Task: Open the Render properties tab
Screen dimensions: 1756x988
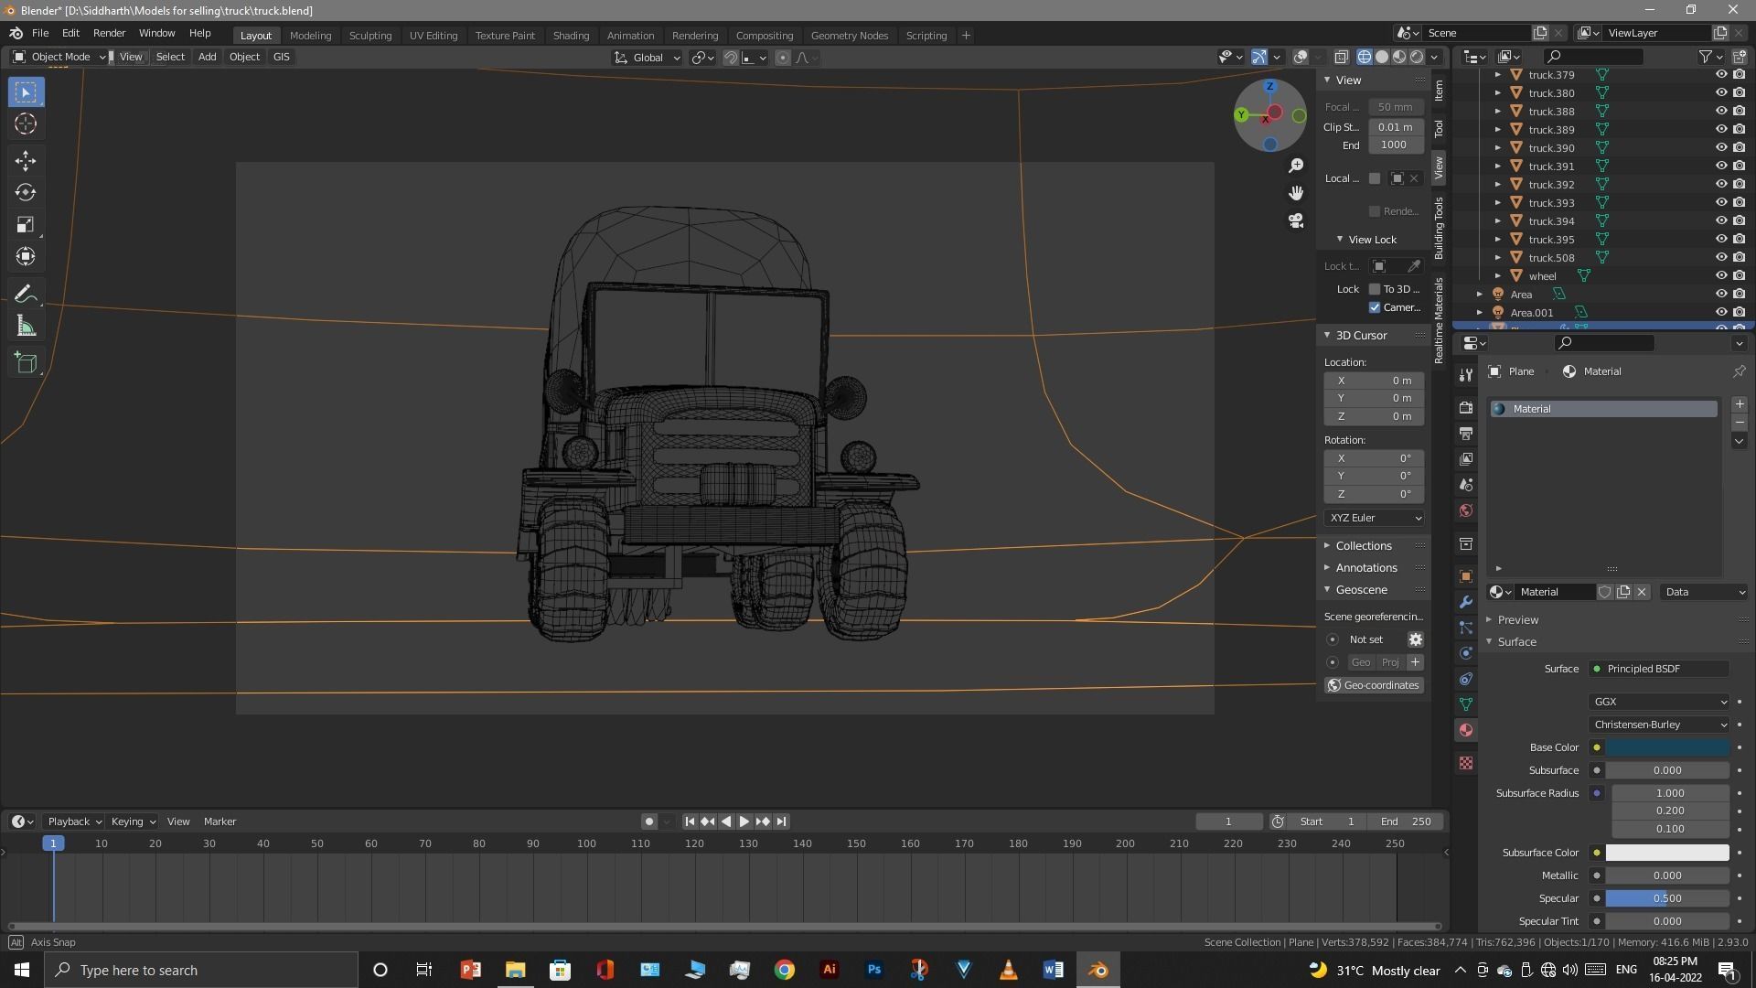Action: (1466, 407)
